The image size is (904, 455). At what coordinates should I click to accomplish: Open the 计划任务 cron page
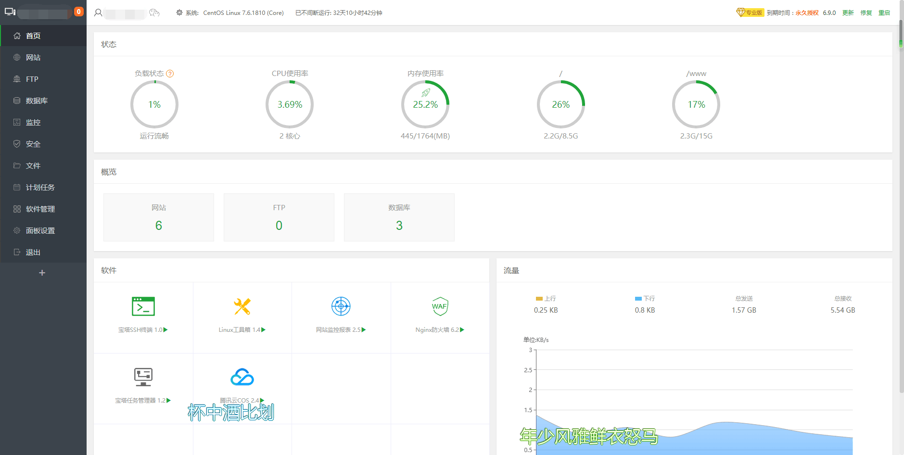(43, 187)
